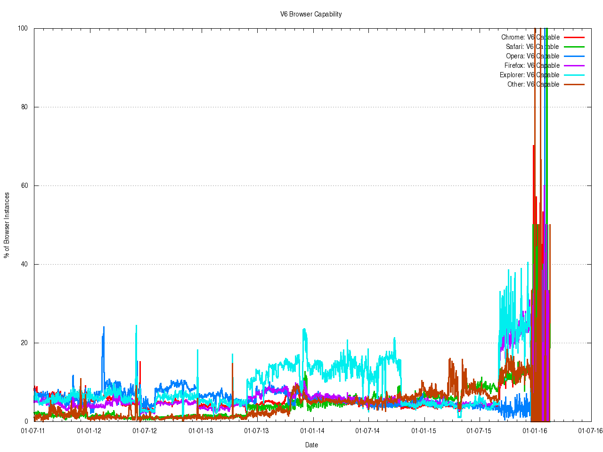
Task: Click the '% of Browser Instances' y-axis label
Action: pos(7,225)
